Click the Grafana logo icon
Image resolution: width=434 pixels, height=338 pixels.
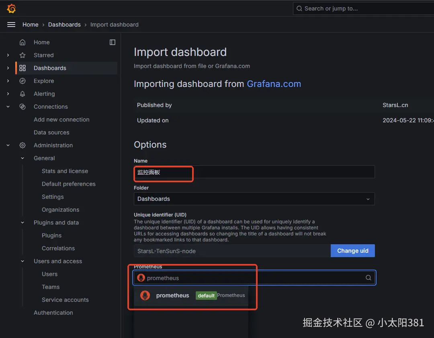pyautogui.click(x=11, y=8)
